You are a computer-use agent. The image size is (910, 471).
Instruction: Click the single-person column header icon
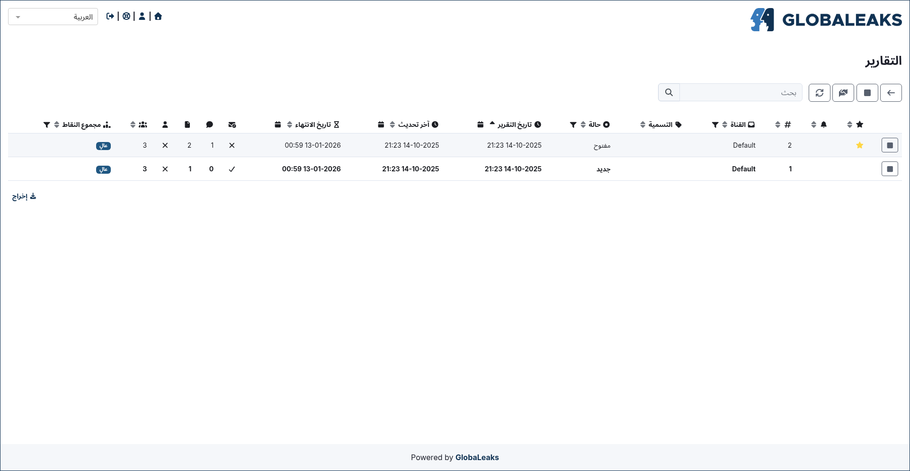click(165, 124)
